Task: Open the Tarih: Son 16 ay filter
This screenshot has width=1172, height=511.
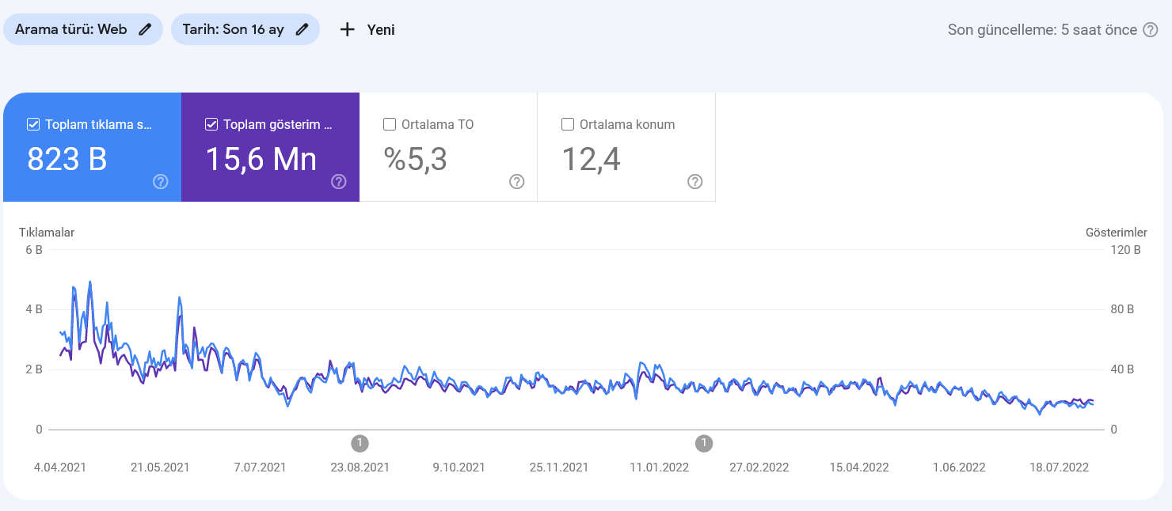Action: [245, 29]
